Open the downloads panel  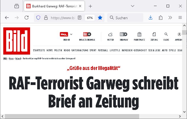tap(151, 18)
